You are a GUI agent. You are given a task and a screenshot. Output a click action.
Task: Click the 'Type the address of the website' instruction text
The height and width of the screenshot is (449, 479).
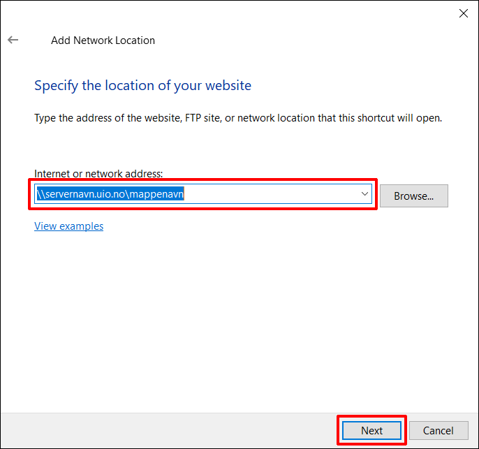[238, 118]
